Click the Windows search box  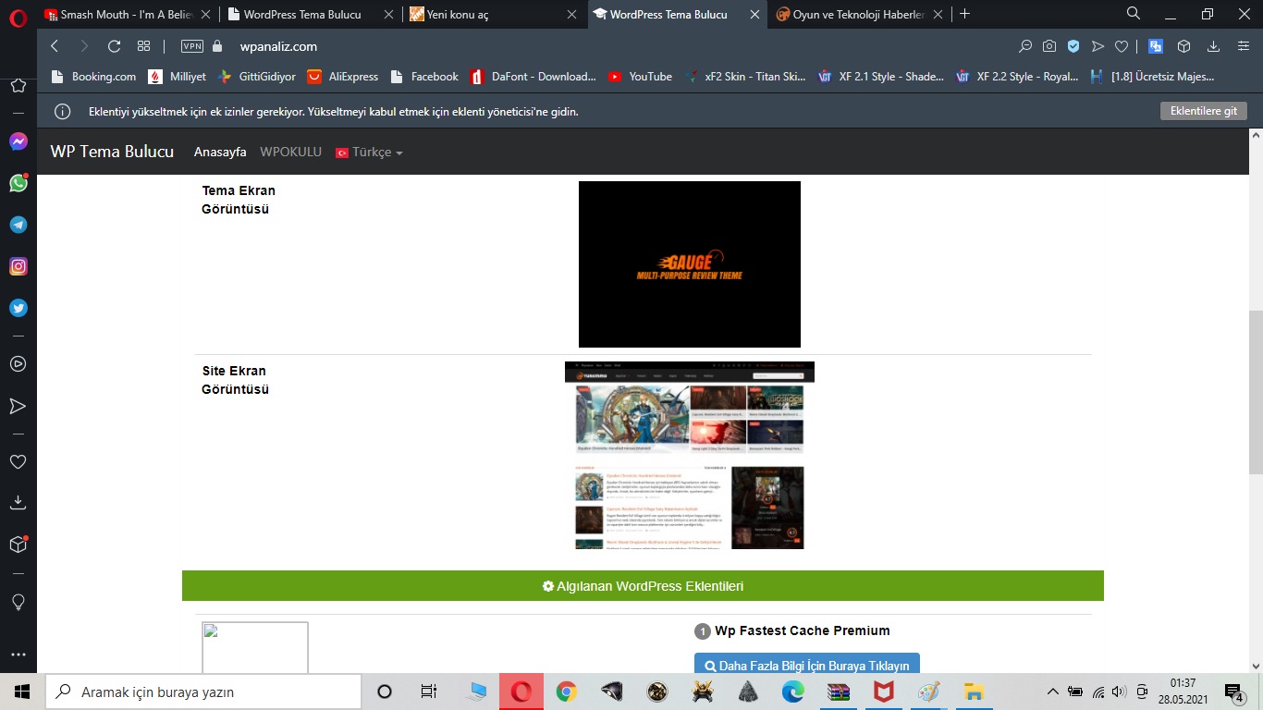coord(203,692)
